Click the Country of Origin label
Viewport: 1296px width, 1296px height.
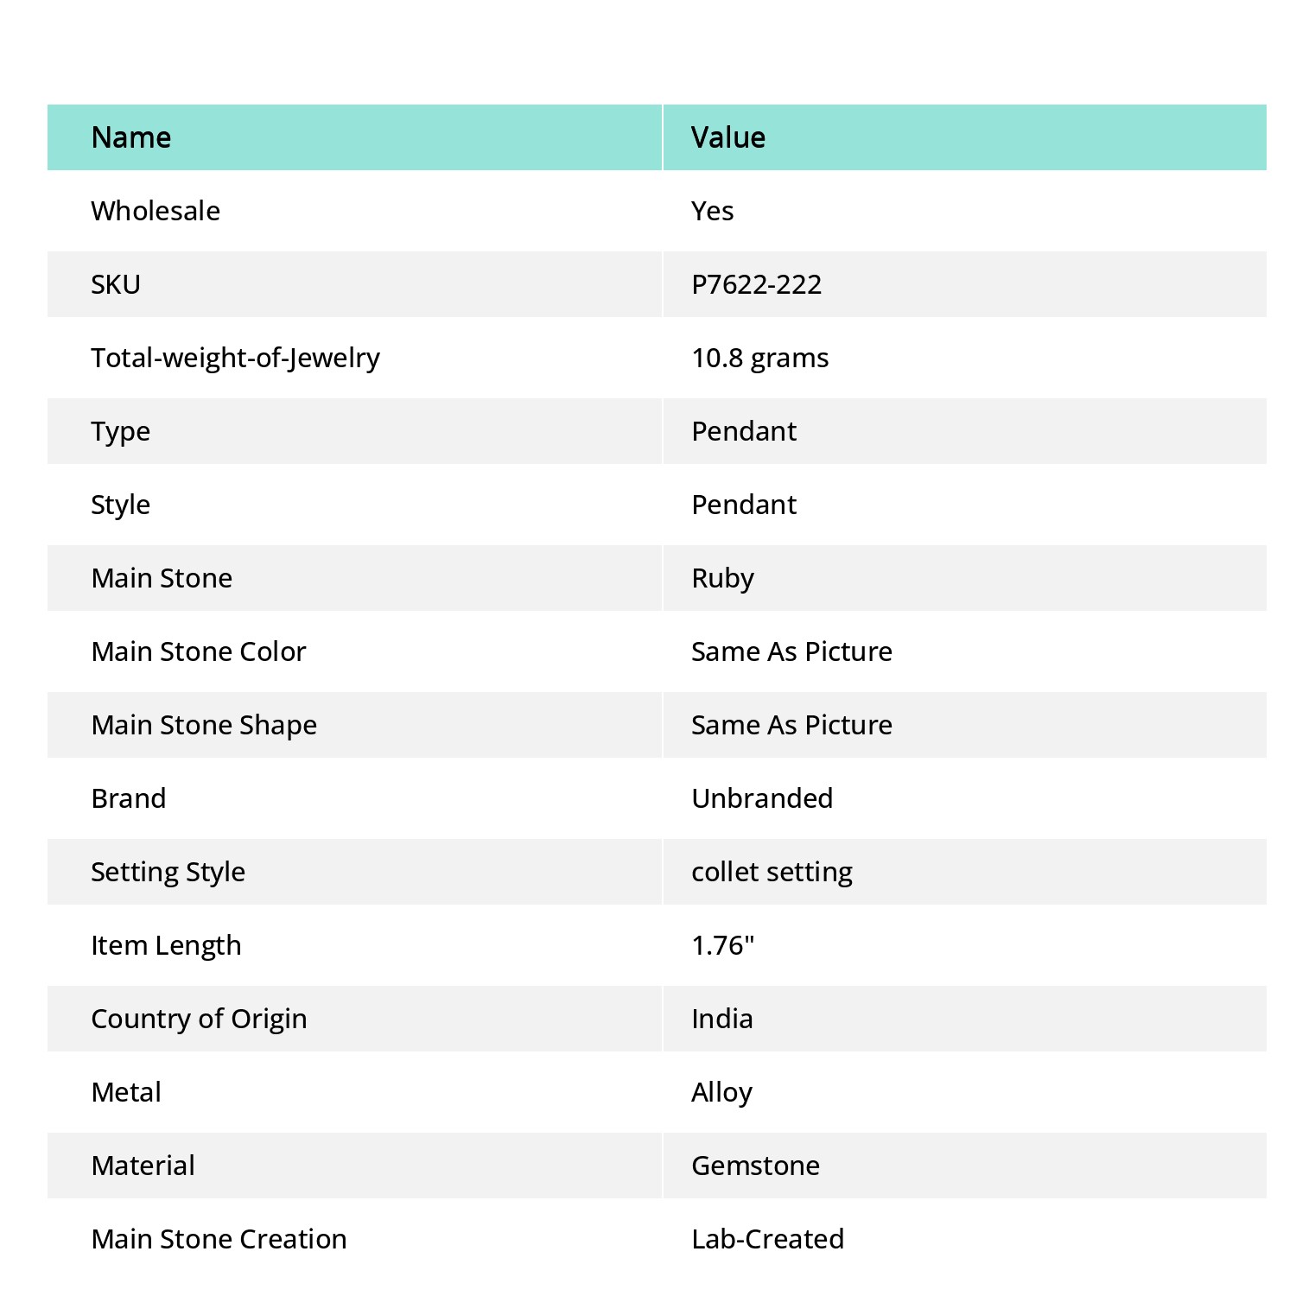pyautogui.click(x=199, y=1020)
